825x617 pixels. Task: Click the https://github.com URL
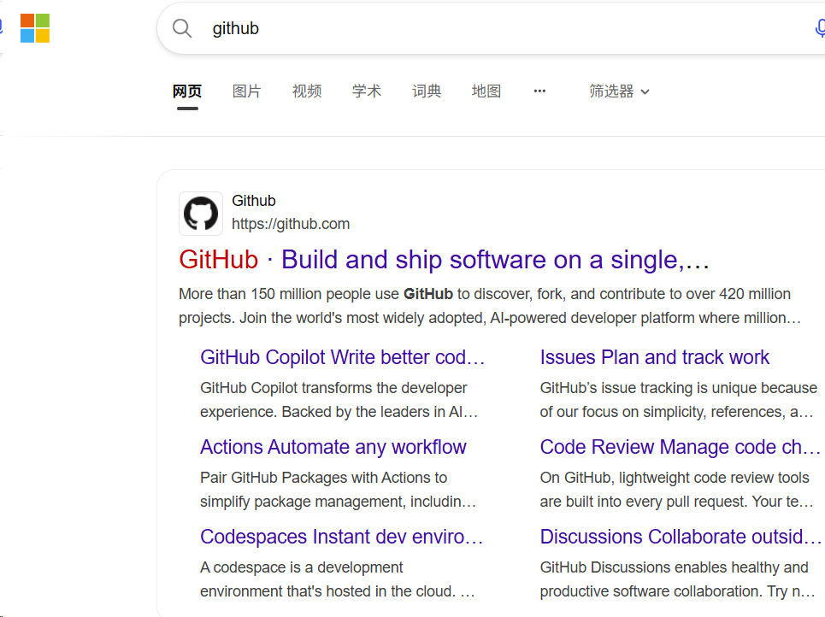point(291,224)
